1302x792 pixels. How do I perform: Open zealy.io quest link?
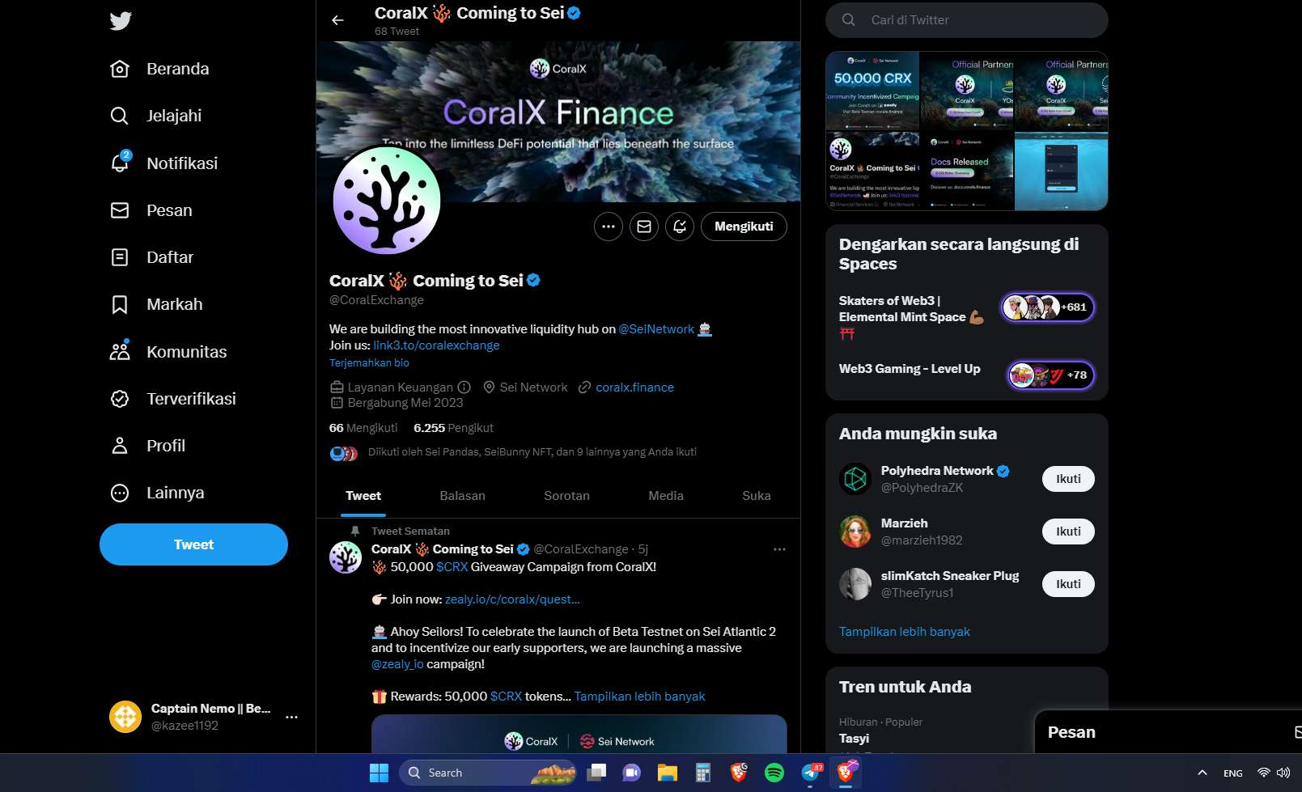click(x=512, y=599)
